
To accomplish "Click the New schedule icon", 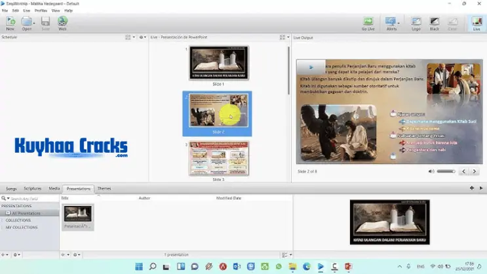I will click(x=10, y=24).
